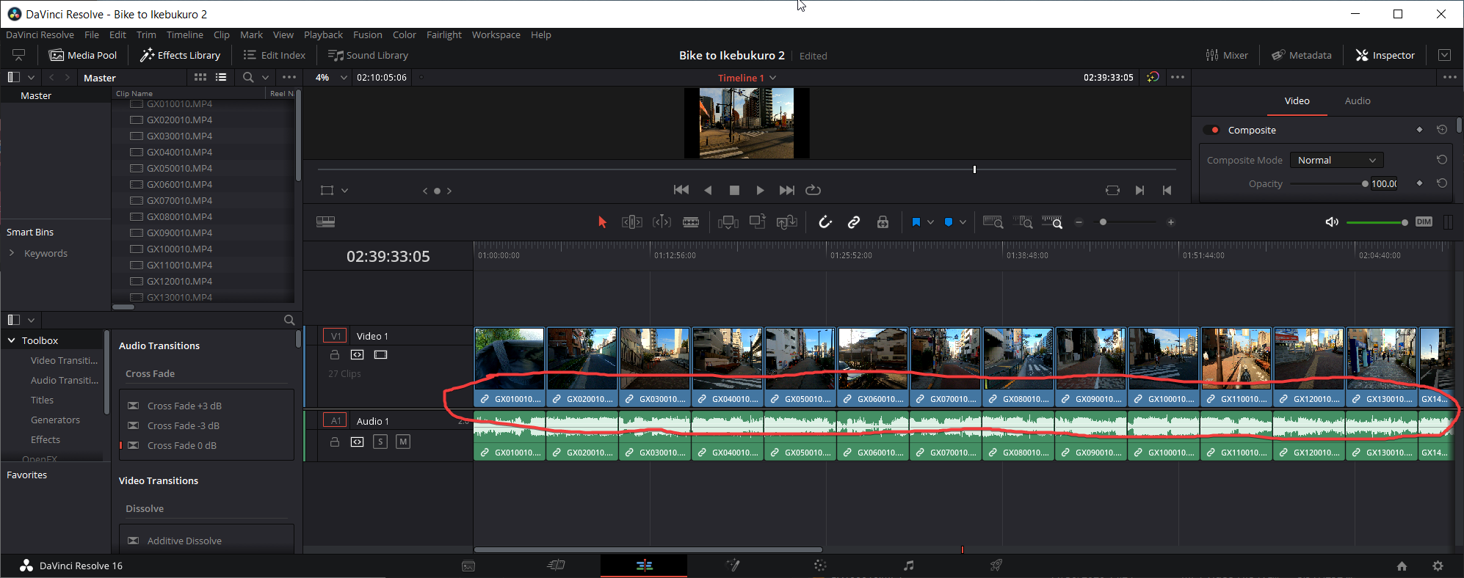1464x578 pixels.
Task: Open the Fusion page icon
Action: 733,566
